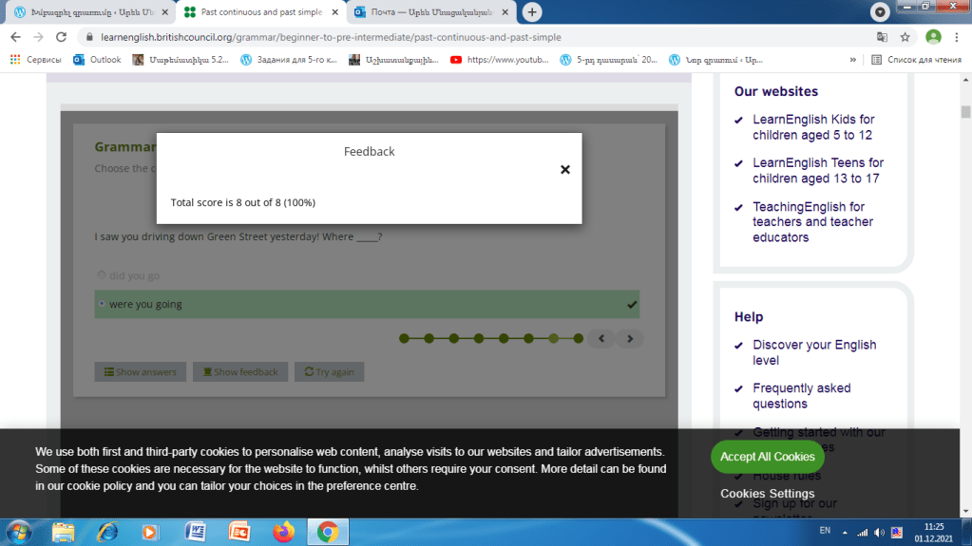Expand the hidden bookmarks overflow chevron
Screen dimensions: 972x546
pos(852,59)
